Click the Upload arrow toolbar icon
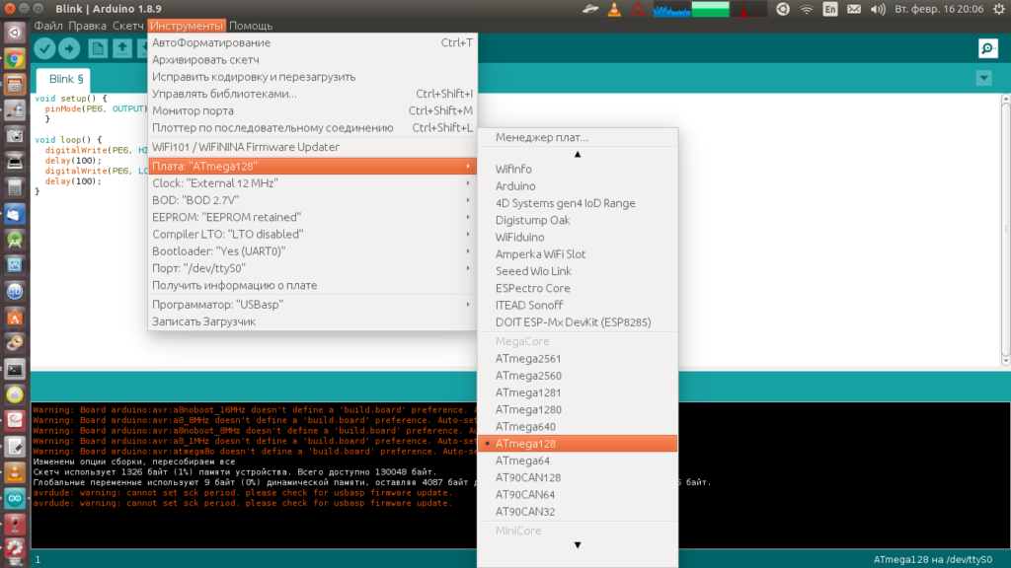Image resolution: width=1011 pixels, height=568 pixels. (69, 48)
